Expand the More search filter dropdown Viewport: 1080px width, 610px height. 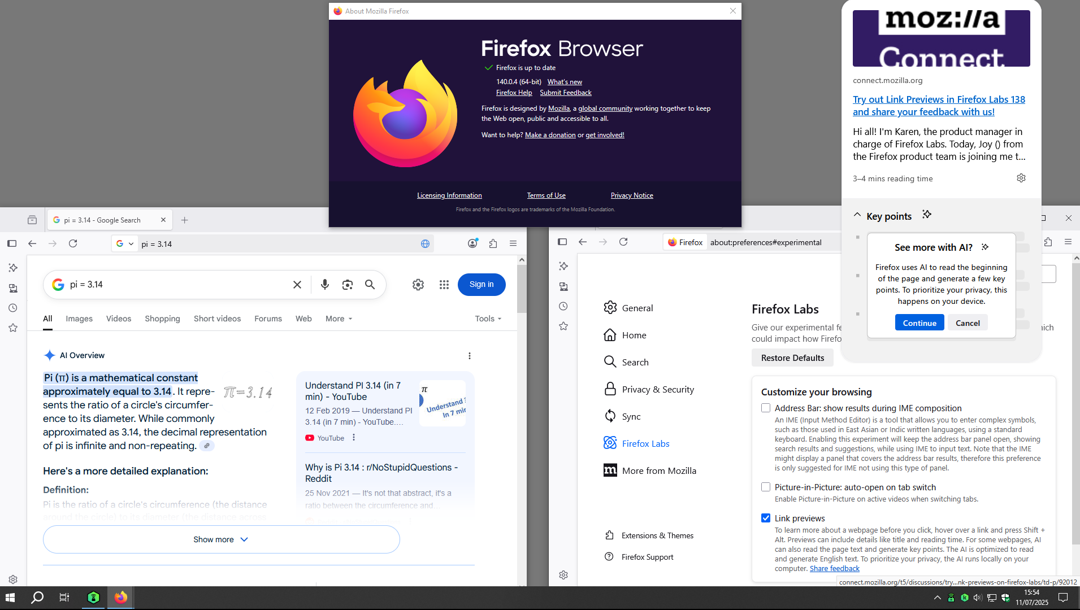[x=339, y=319]
